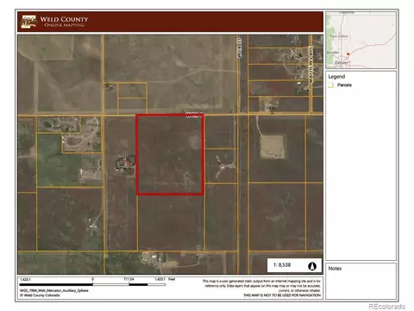The image size is (414, 311).
Task: Click the scale bar '0' label
Action: 92,279
